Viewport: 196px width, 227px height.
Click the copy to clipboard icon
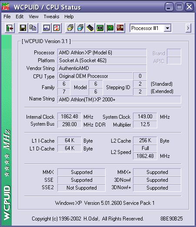pyautogui.click(x=33, y=28)
